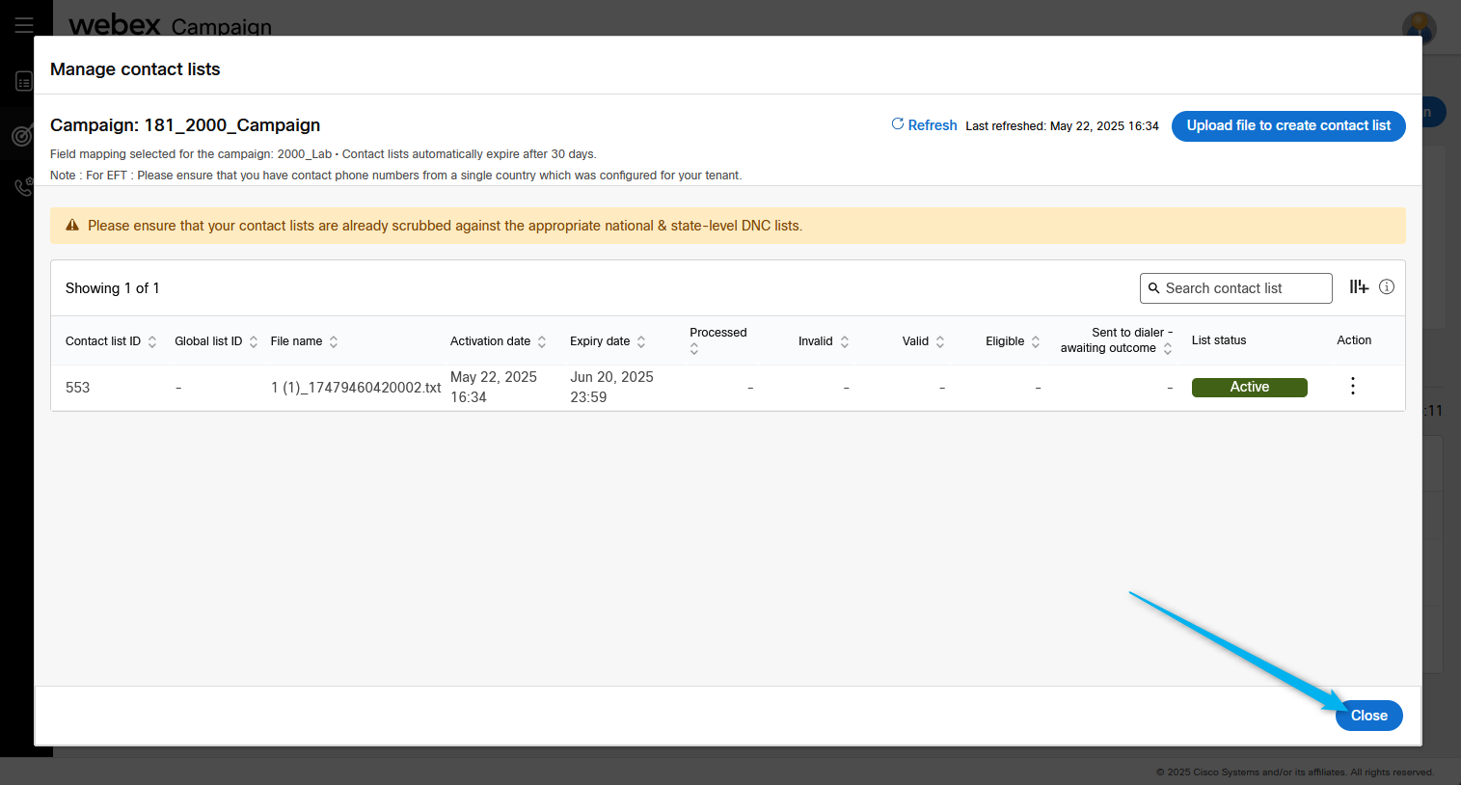The image size is (1461, 785).
Task: Sort by Valid column arrows
Action: [x=940, y=341]
